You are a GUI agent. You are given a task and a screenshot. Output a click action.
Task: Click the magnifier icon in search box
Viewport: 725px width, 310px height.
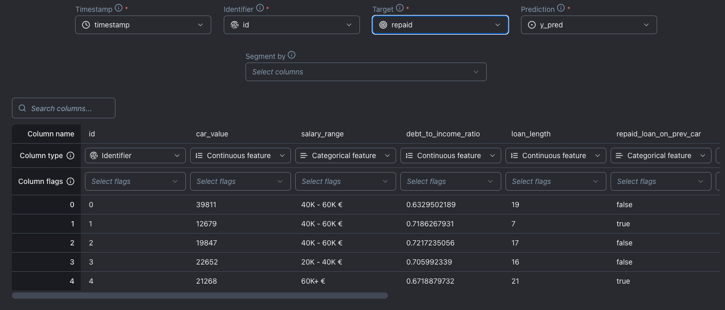22,109
